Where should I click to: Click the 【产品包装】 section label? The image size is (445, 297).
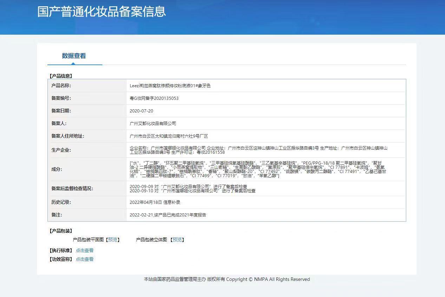(60, 231)
